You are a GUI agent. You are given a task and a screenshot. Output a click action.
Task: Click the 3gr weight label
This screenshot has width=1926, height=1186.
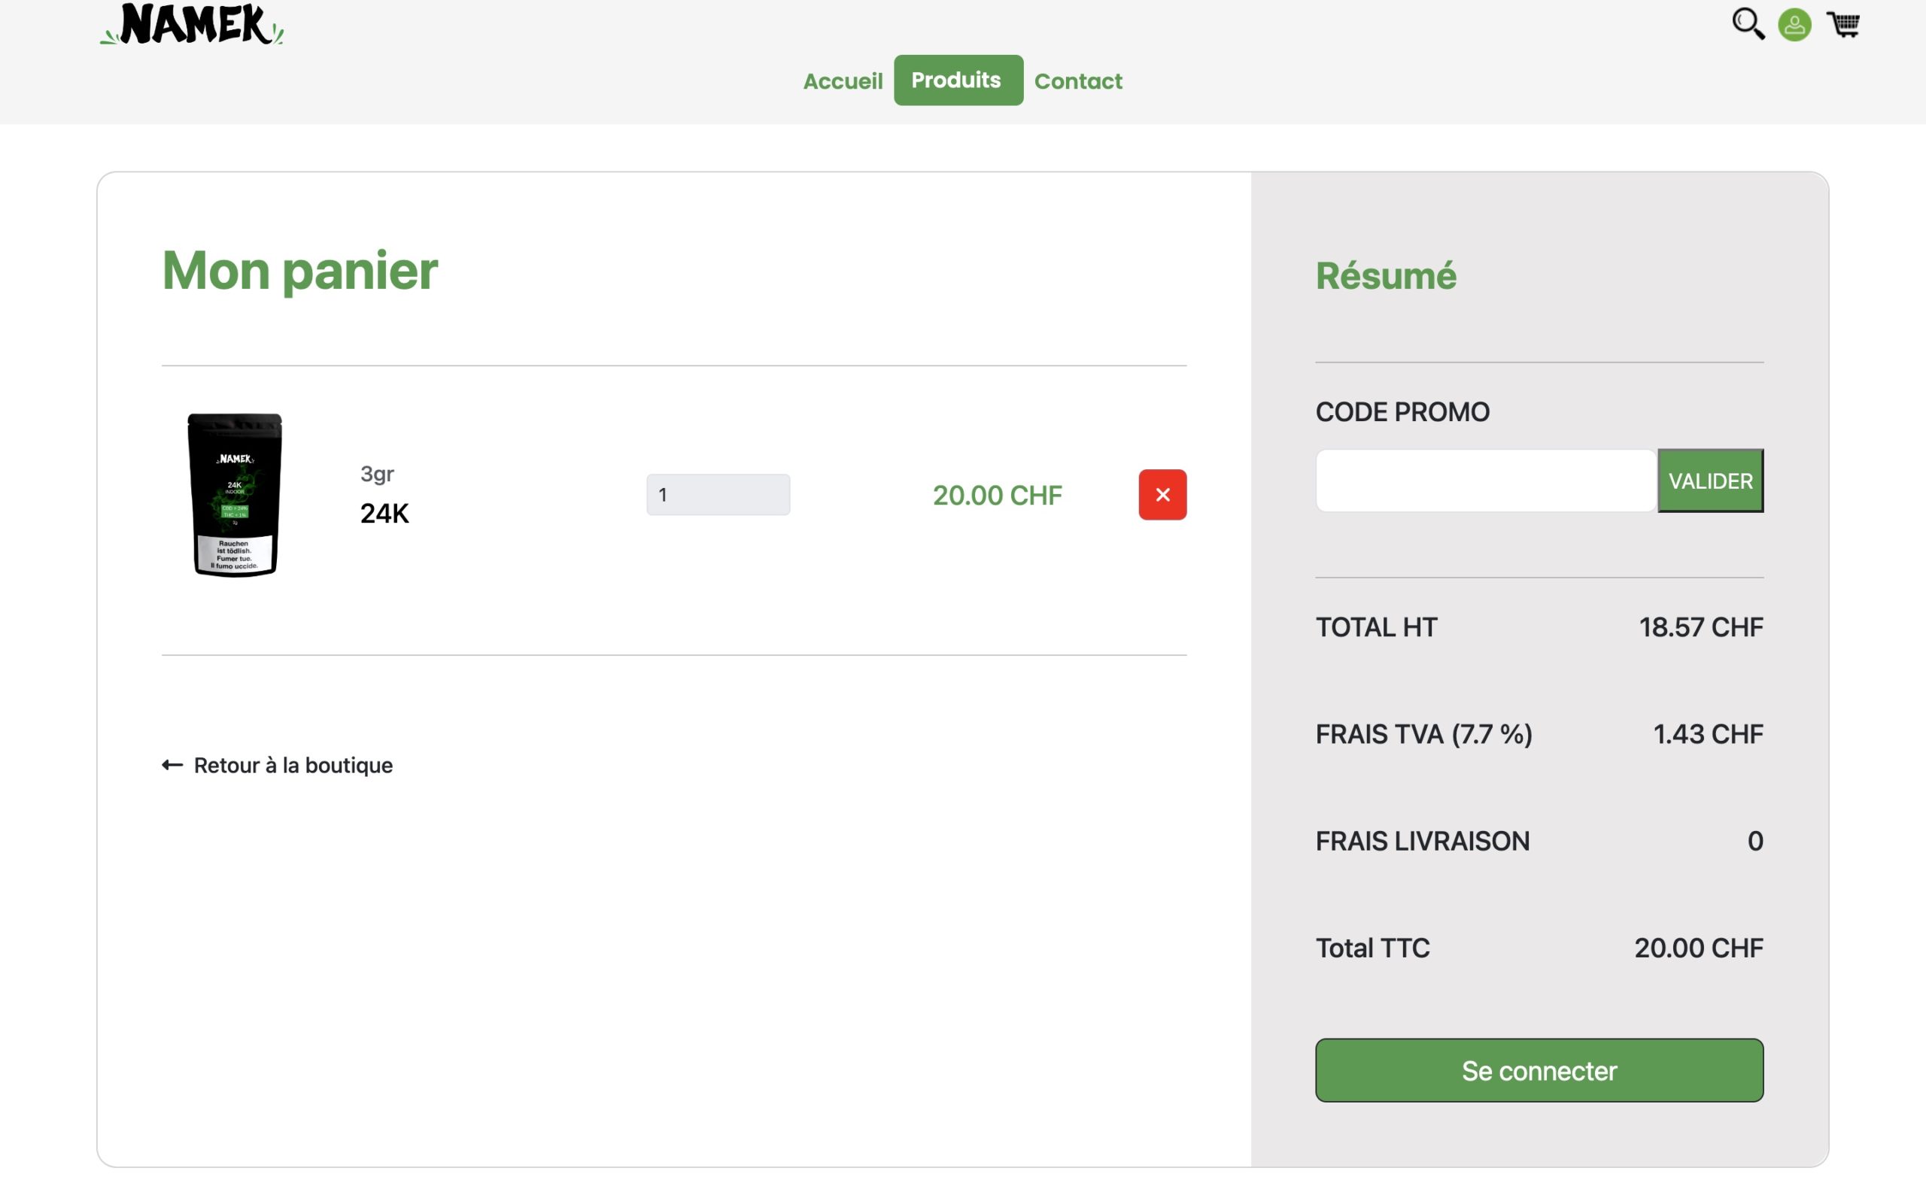378,474
